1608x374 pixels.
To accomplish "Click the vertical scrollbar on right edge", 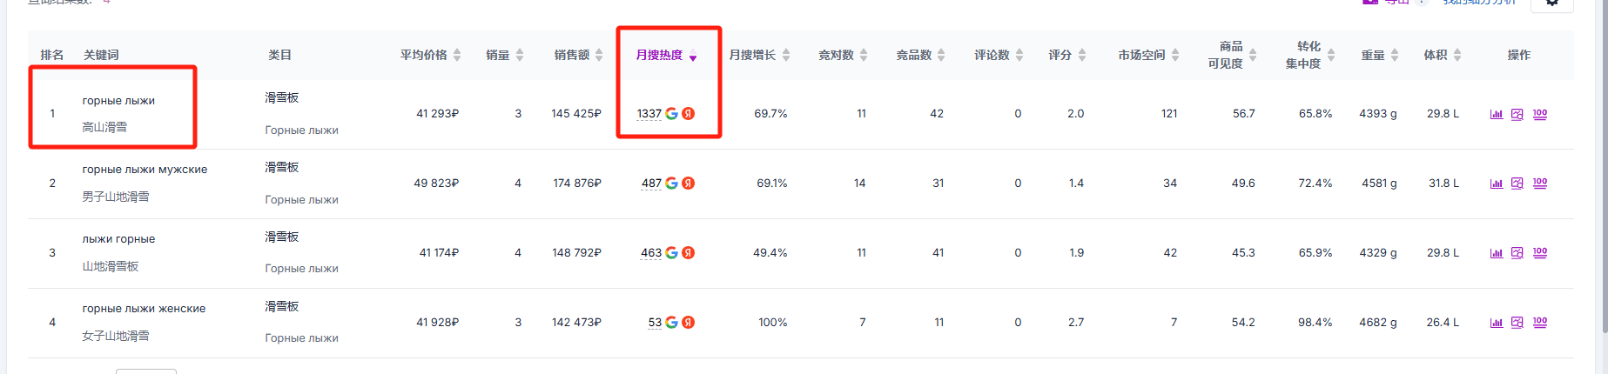I will pyautogui.click(x=1603, y=165).
